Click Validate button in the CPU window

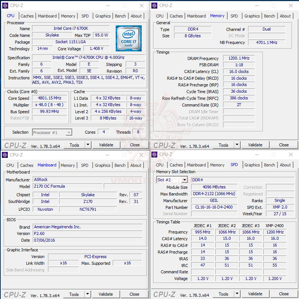106,145
